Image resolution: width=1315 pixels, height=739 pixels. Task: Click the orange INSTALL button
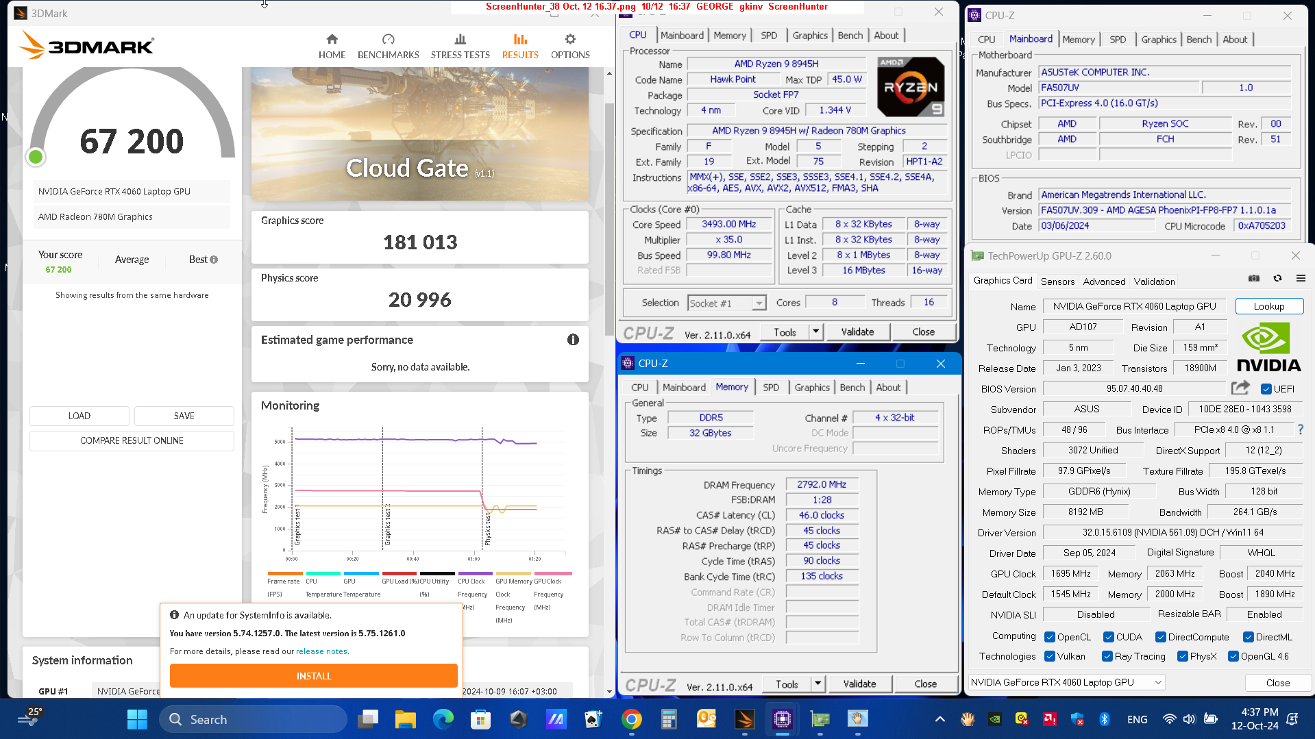coord(313,675)
